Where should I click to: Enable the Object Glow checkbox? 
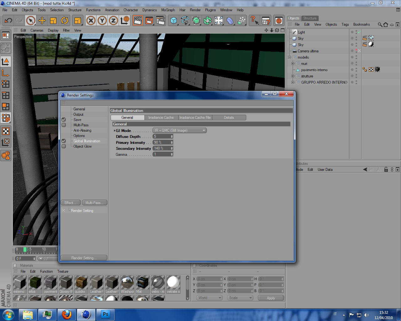point(64,146)
